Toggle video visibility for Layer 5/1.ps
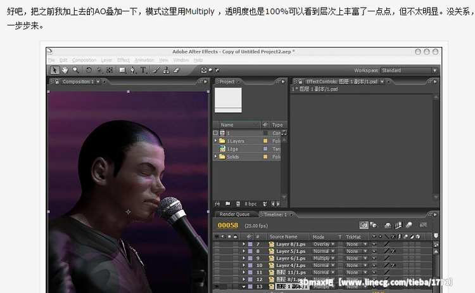The image size is (475, 293). [x=217, y=251]
